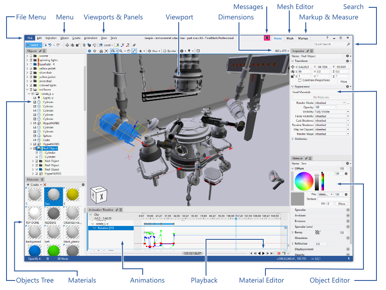386x290 pixels.
Task: Choose the Rotate transform tool icon
Action: pyautogui.click(x=72, y=45)
